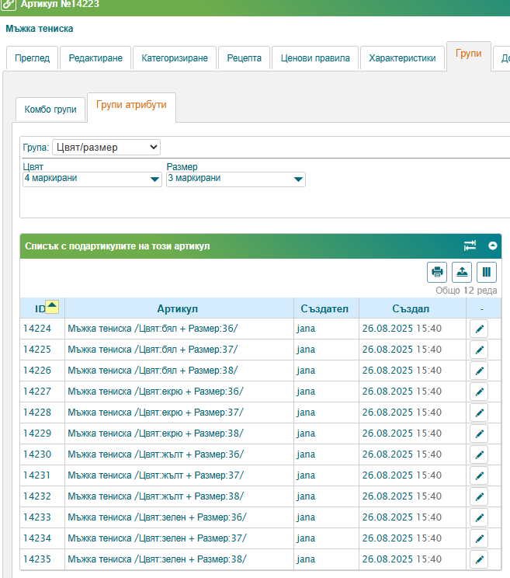Screen dimensions: 510x578
Task: Click article name Цвят:зелен + Размер:38
Action: click(x=158, y=559)
